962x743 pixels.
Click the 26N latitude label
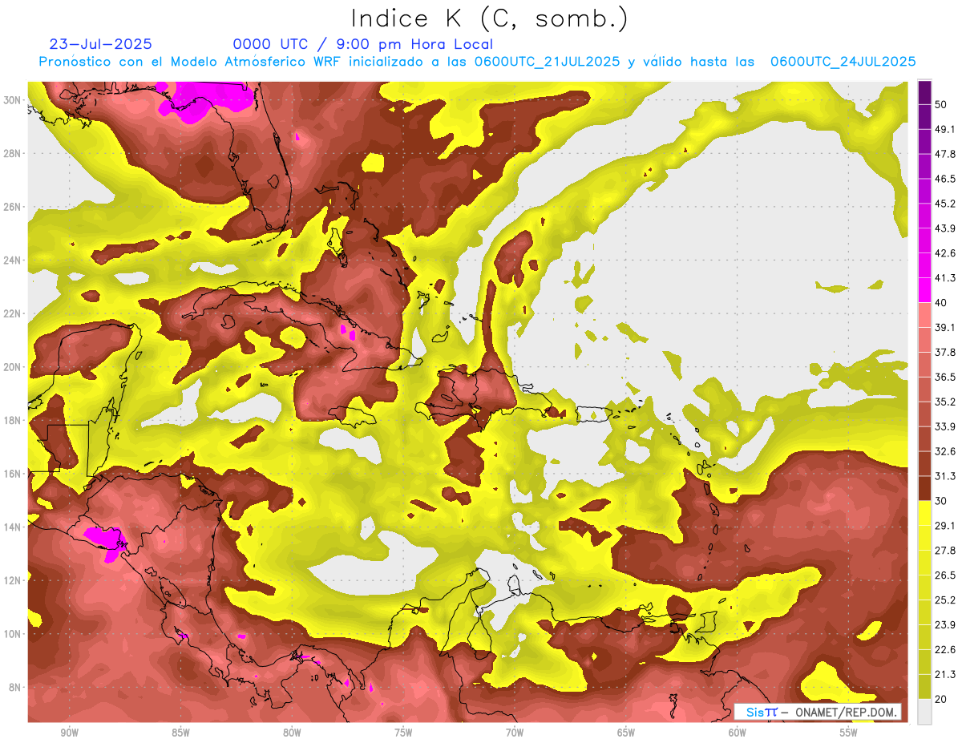(x=12, y=207)
